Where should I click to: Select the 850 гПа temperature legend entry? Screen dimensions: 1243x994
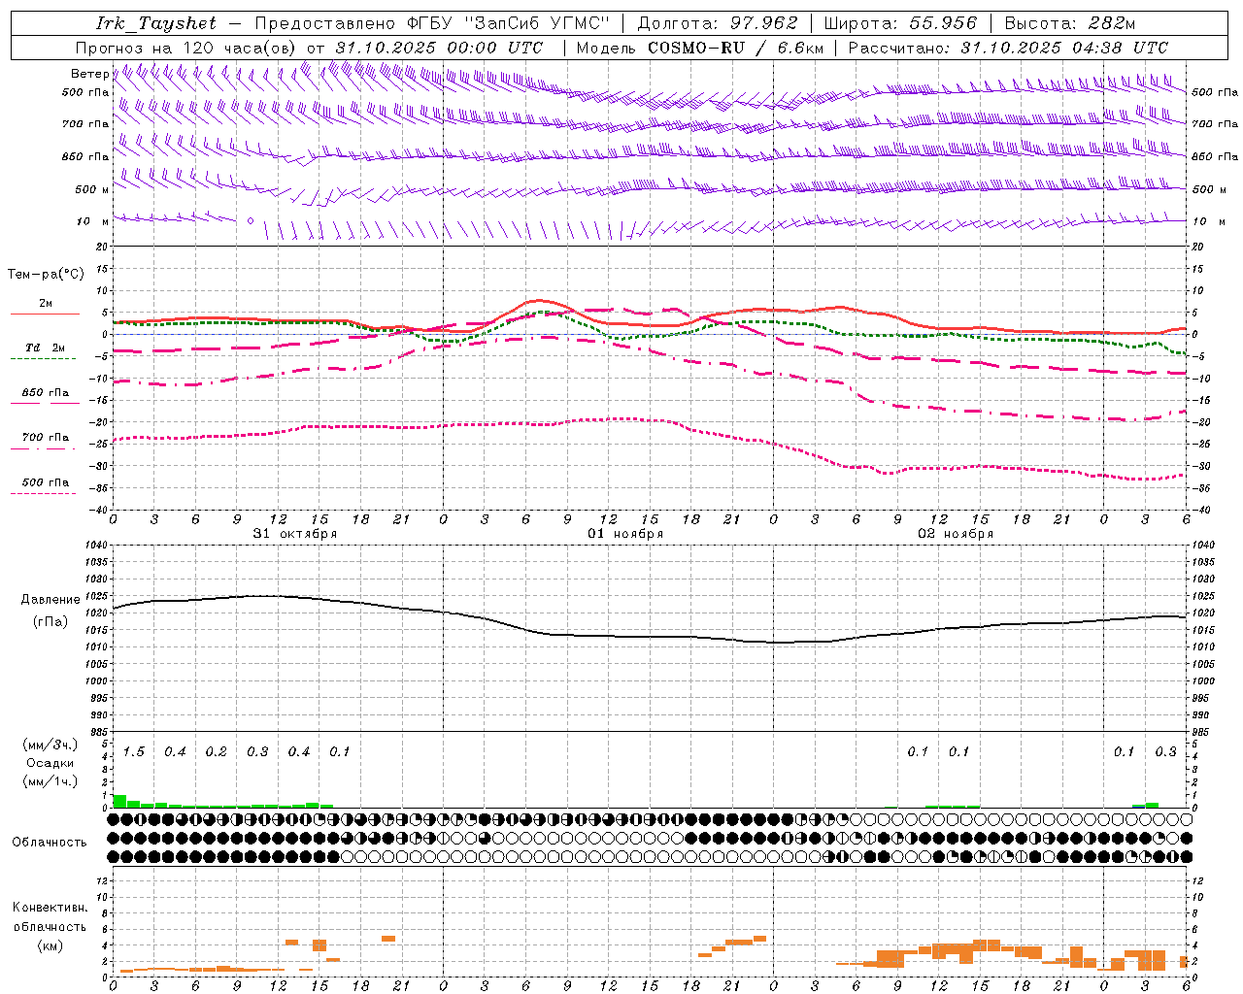point(46,393)
